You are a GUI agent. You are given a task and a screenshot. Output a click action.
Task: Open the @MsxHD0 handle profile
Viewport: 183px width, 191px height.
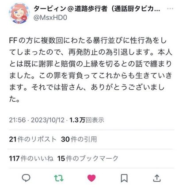[x=50, y=18]
